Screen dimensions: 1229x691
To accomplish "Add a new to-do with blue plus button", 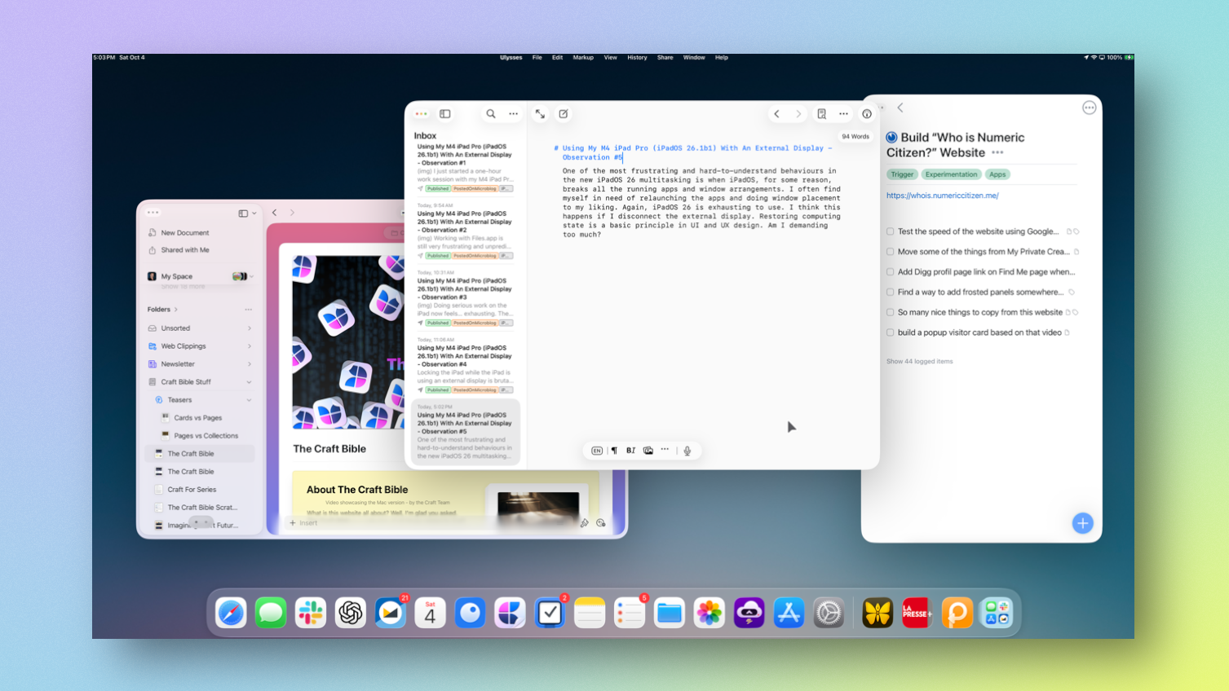I will click(x=1082, y=523).
